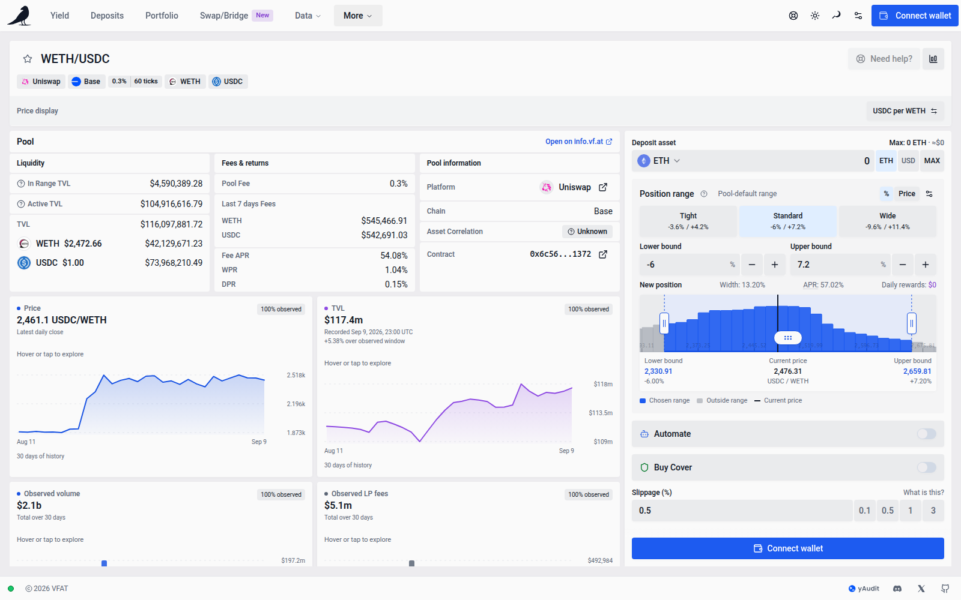This screenshot has width=961, height=600.
Task: Choose the Wide range preset
Action: coord(888,221)
